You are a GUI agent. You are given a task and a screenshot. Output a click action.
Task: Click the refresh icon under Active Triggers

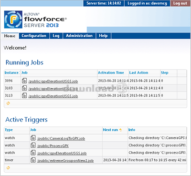(8, 168)
